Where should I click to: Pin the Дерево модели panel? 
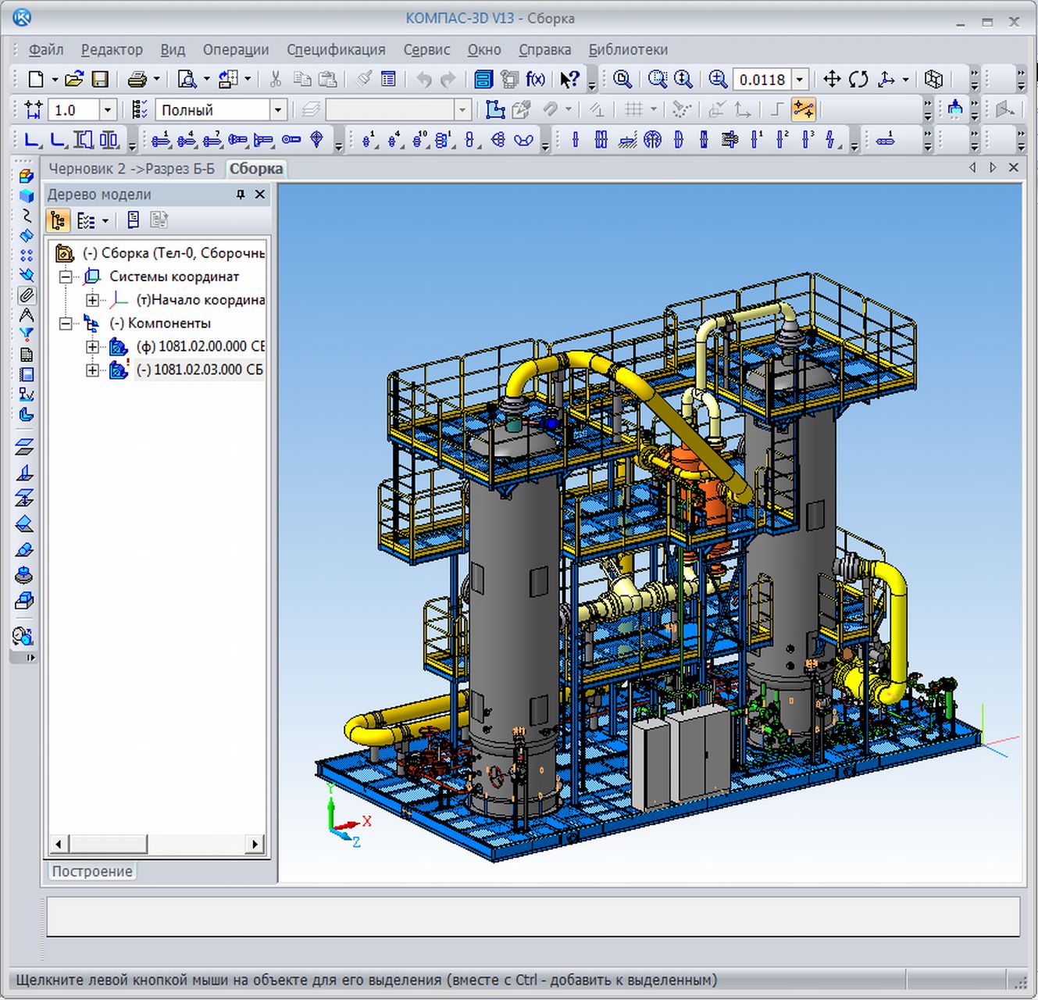[x=241, y=195]
